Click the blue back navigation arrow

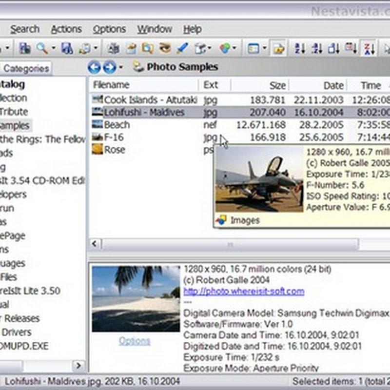(94, 67)
